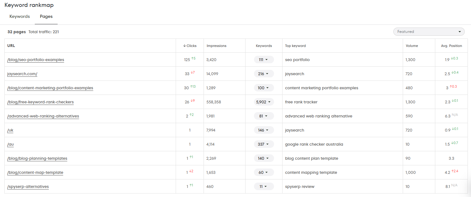The image size is (471, 197).
Task: Open the /spyserp-alternatives page link
Action: (x=28, y=186)
